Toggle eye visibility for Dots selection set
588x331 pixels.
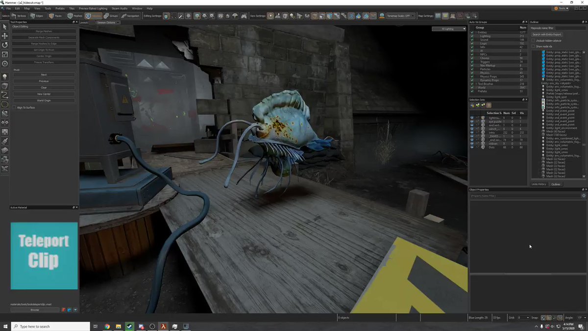[472, 147]
